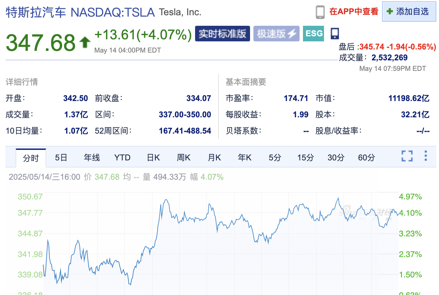Click the stock title 特斯拉汽车 NASDAQ:TSLA

80,12
